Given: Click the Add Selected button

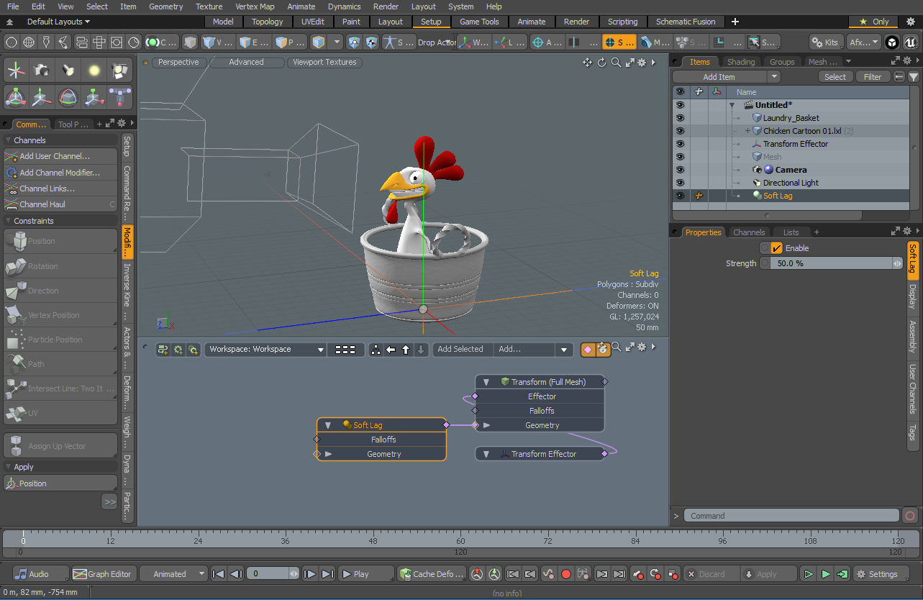Looking at the screenshot, I should click(460, 350).
